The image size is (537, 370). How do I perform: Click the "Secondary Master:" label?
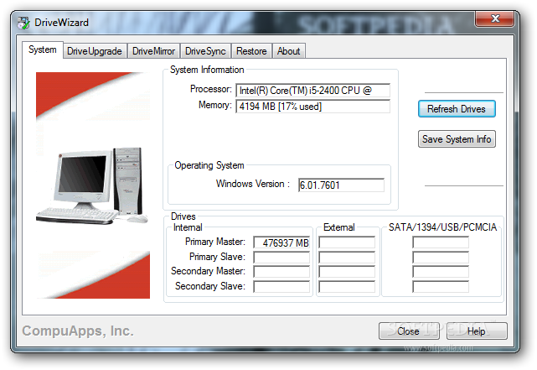point(208,271)
